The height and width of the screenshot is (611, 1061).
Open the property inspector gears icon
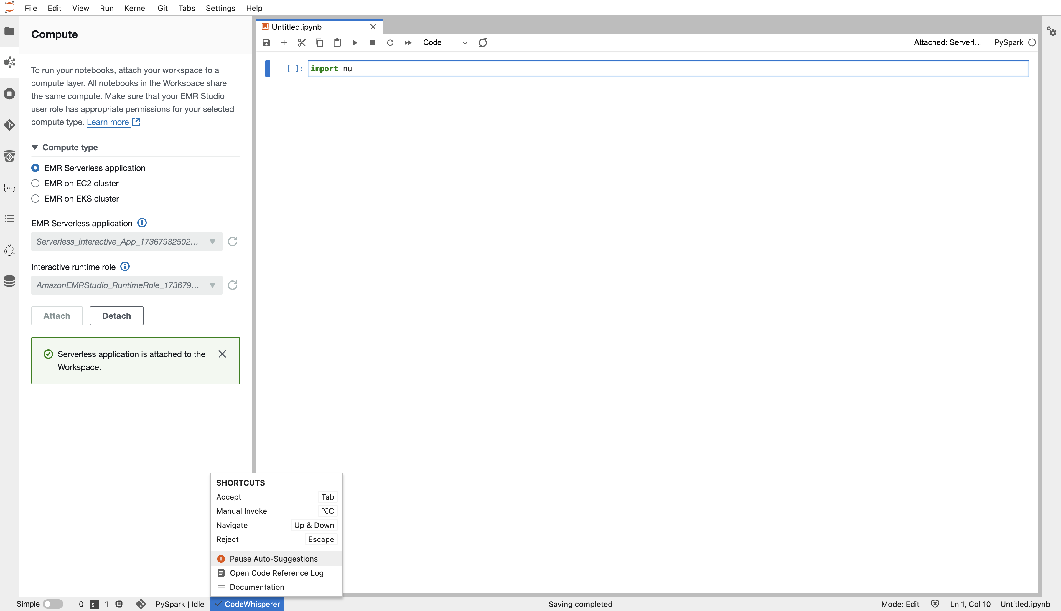coord(1051,31)
